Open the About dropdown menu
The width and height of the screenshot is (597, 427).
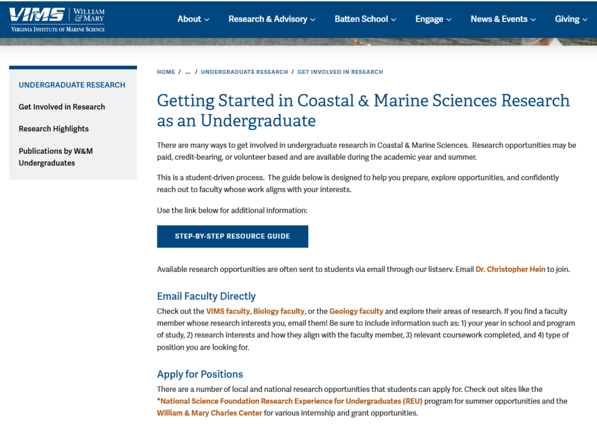(192, 19)
